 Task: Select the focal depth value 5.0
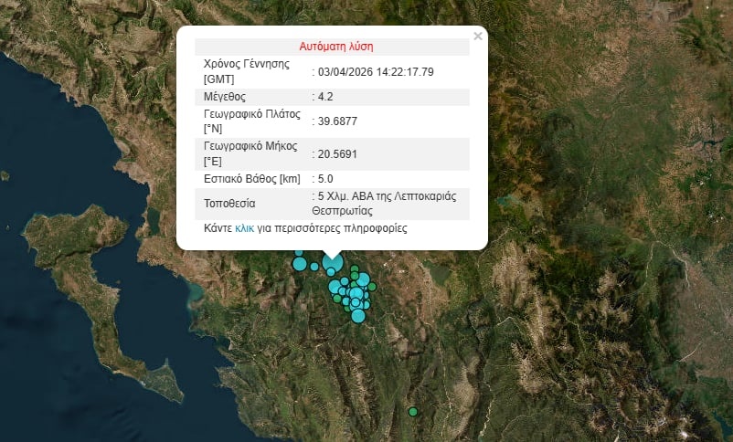(325, 179)
